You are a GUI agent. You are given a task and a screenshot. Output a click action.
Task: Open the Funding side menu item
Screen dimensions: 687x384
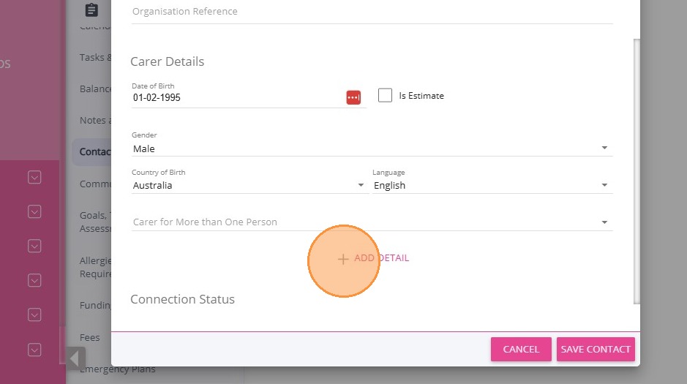95,305
